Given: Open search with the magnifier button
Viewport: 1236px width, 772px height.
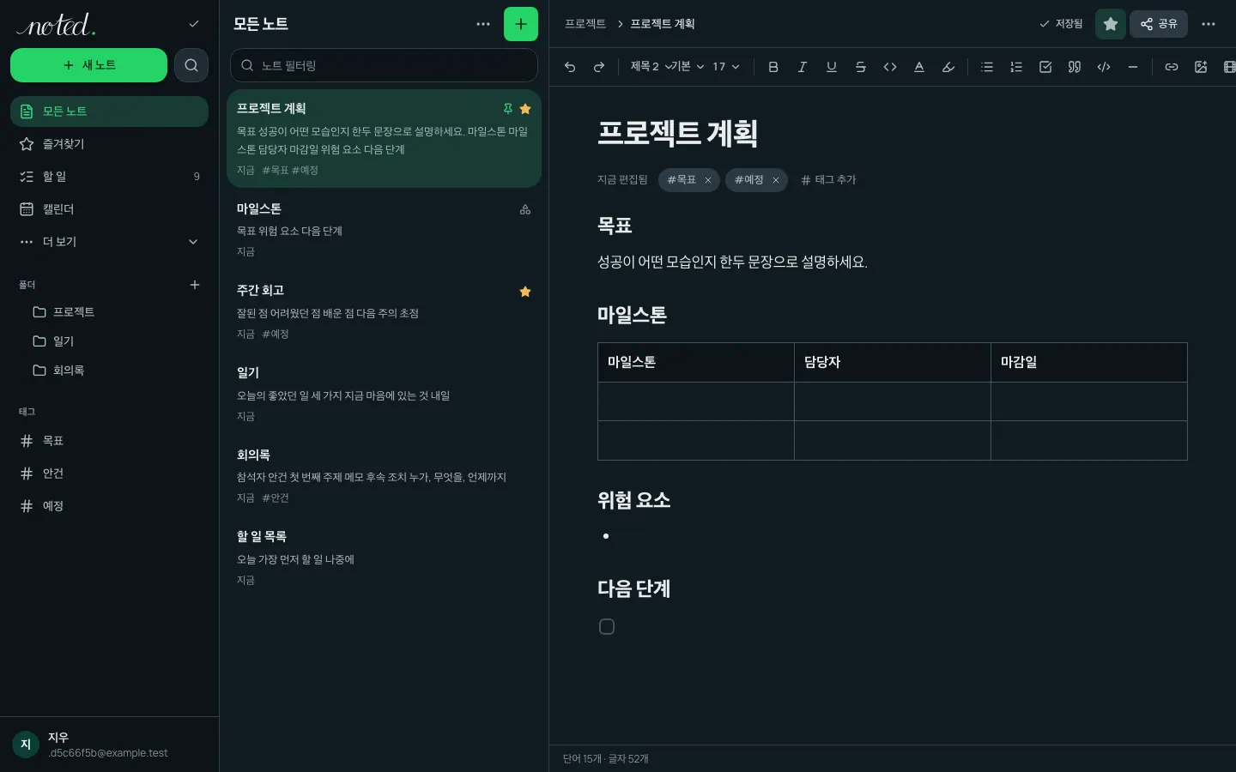Looking at the screenshot, I should (x=191, y=65).
